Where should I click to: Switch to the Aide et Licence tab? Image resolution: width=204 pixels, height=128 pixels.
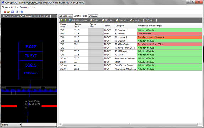(65, 16)
